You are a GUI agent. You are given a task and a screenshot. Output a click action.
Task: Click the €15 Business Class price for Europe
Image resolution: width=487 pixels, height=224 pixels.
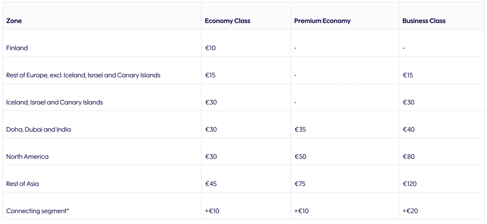point(408,75)
